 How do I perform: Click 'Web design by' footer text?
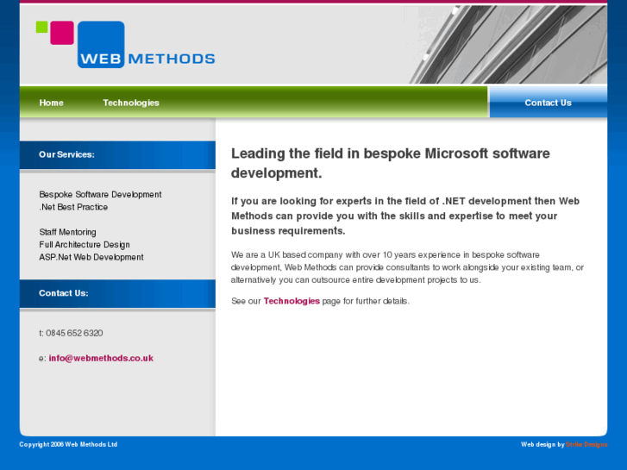click(542, 444)
